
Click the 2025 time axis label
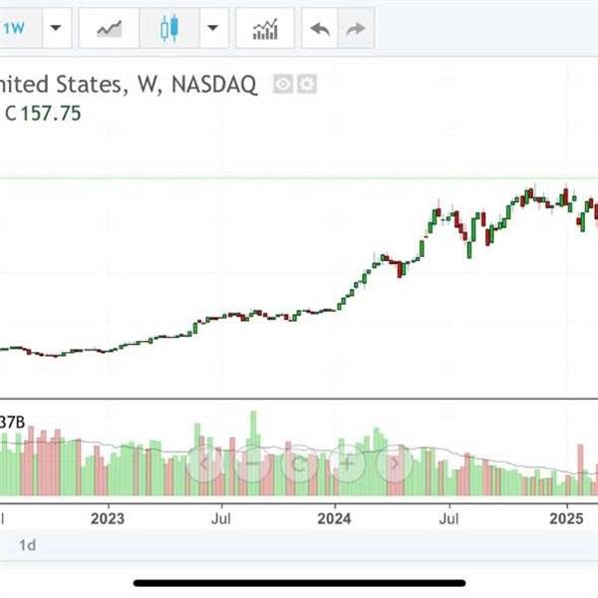(x=566, y=518)
